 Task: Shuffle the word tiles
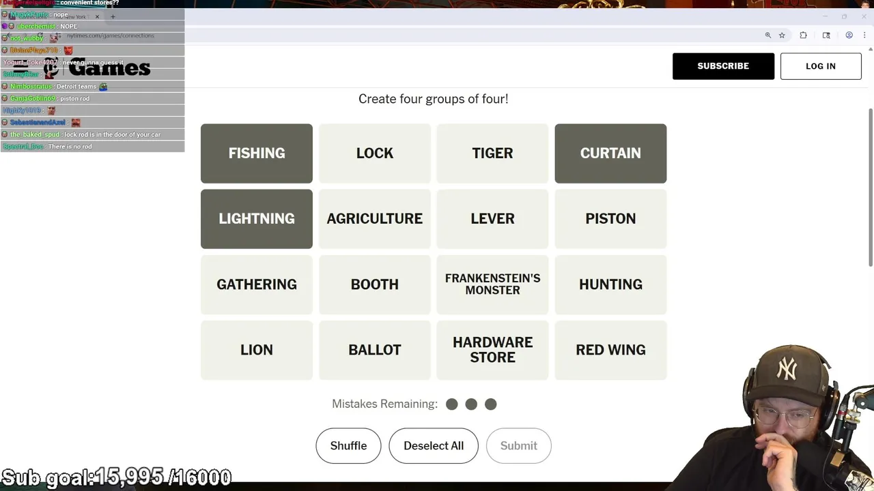348,446
